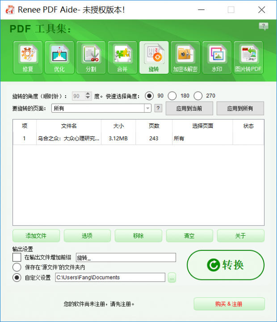The image size is (277, 322).
Task: Click the 项 column header
Action: coord(25,126)
